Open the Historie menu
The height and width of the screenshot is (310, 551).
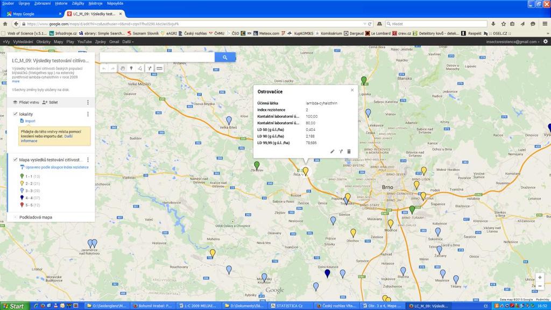pyautogui.click(x=61, y=3)
